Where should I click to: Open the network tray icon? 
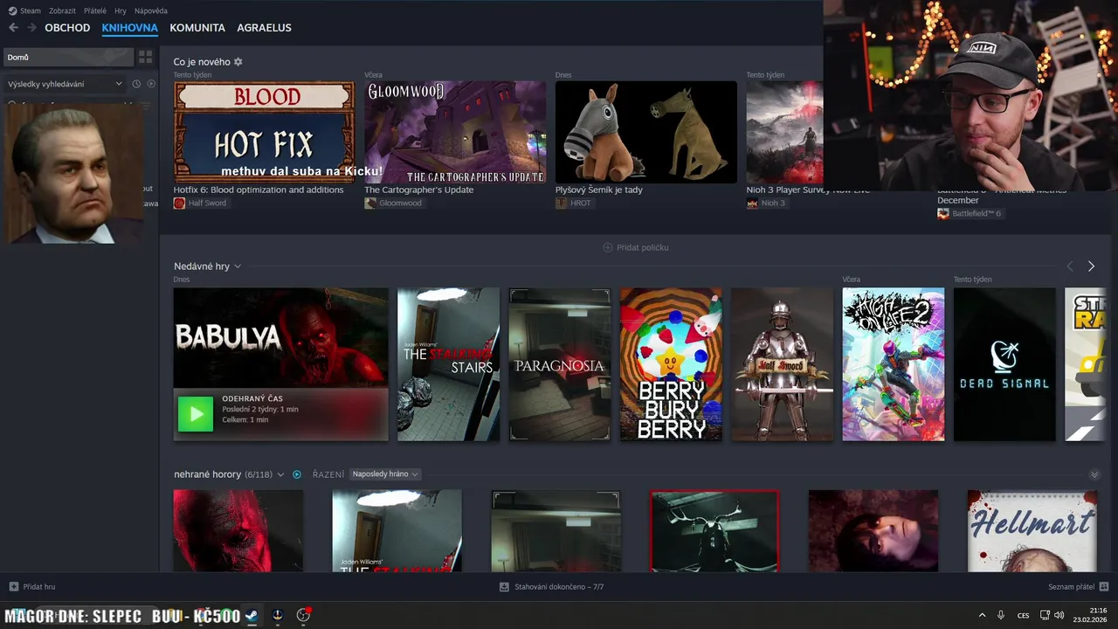1045,615
